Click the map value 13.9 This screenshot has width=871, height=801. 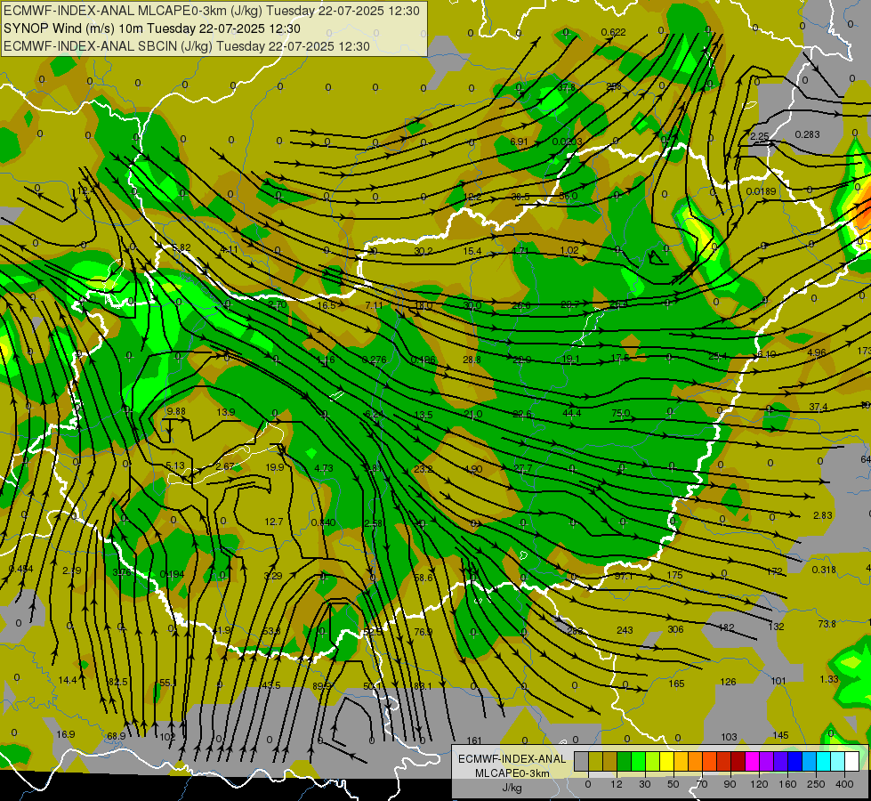[225, 412]
